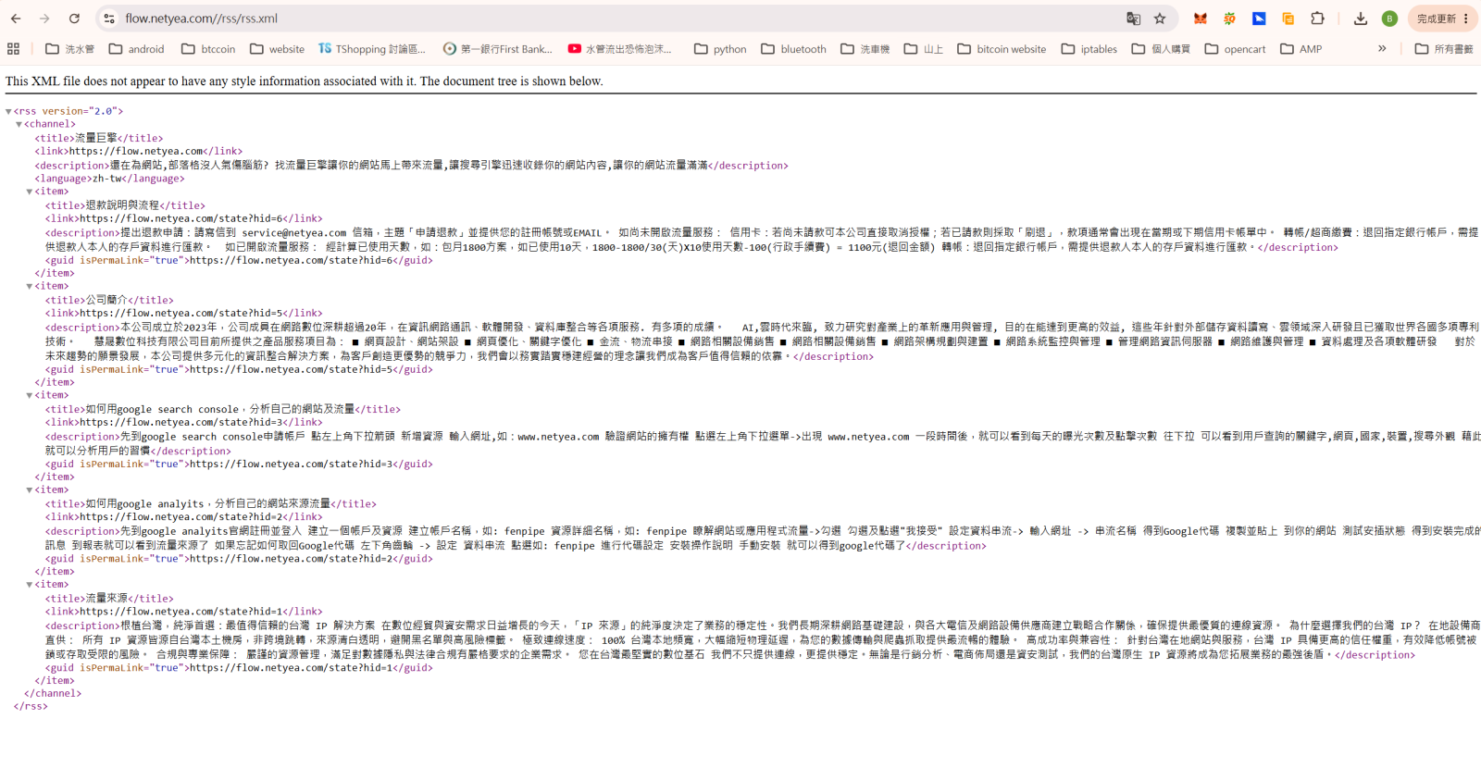Screen dimensions: 1481x768
Task: Click the title text 流量來源
Action: 106,599
